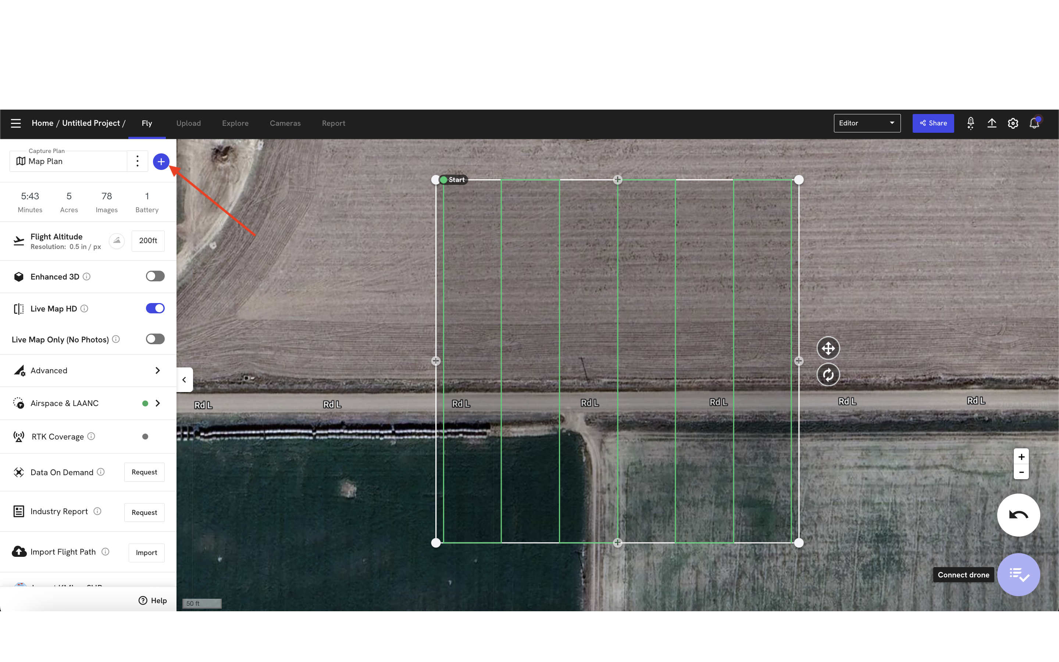Viewport: 1059px width, 662px height.
Task: Open the hamburger navigation menu
Action: click(x=16, y=124)
